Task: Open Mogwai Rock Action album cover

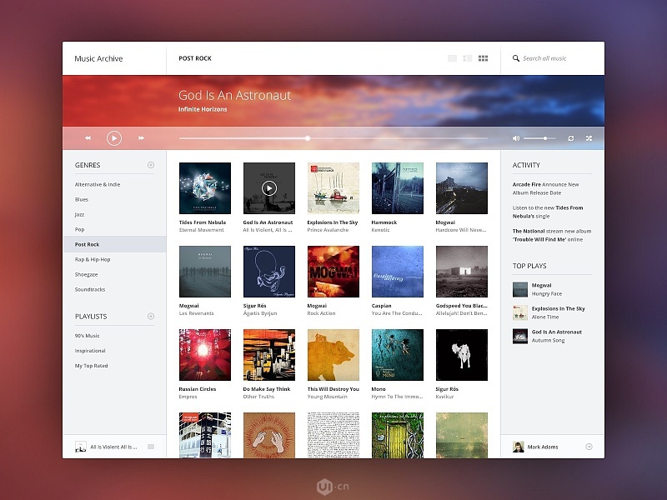Action: click(333, 272)
